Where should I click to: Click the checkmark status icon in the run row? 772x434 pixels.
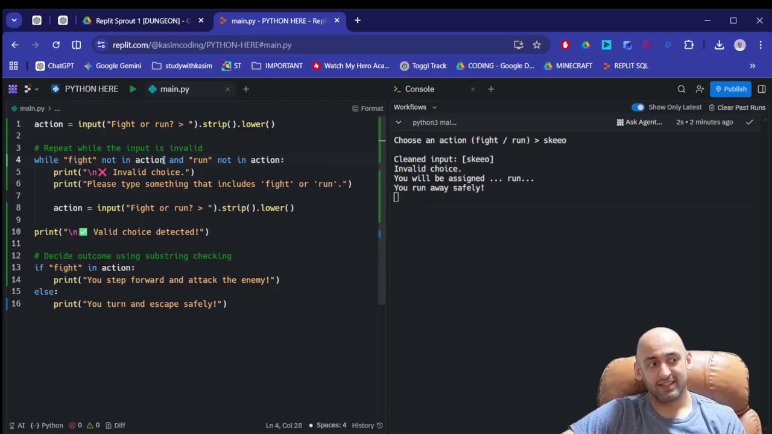(749, 122)
